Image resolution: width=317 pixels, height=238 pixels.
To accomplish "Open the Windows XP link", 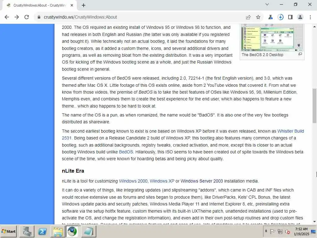I will (162, 181).
